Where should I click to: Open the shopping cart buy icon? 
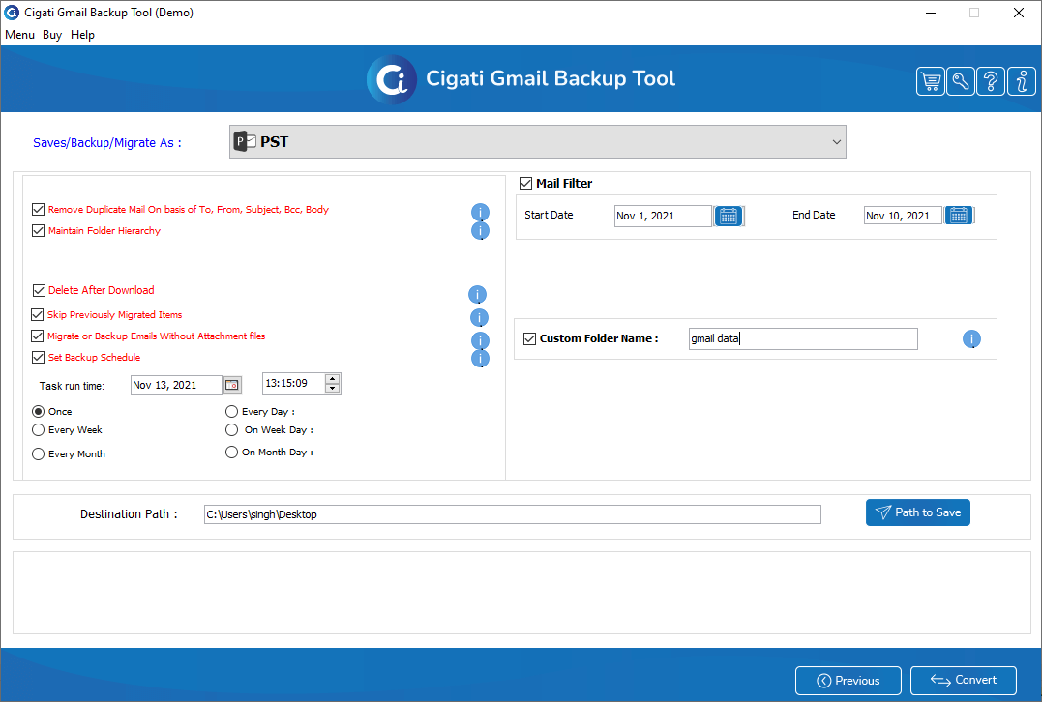click(x=931, y=81)
